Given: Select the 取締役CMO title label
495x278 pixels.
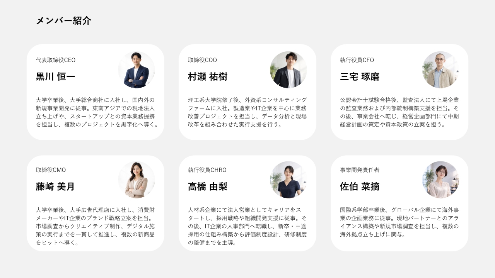Looking at the screenshot, I should coord(51,170).
